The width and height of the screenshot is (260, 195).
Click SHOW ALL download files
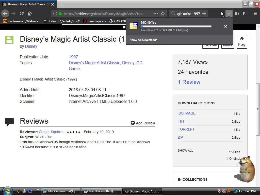(x=185, y=151)
